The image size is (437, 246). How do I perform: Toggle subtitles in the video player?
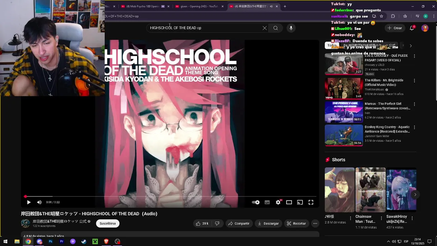267,202
